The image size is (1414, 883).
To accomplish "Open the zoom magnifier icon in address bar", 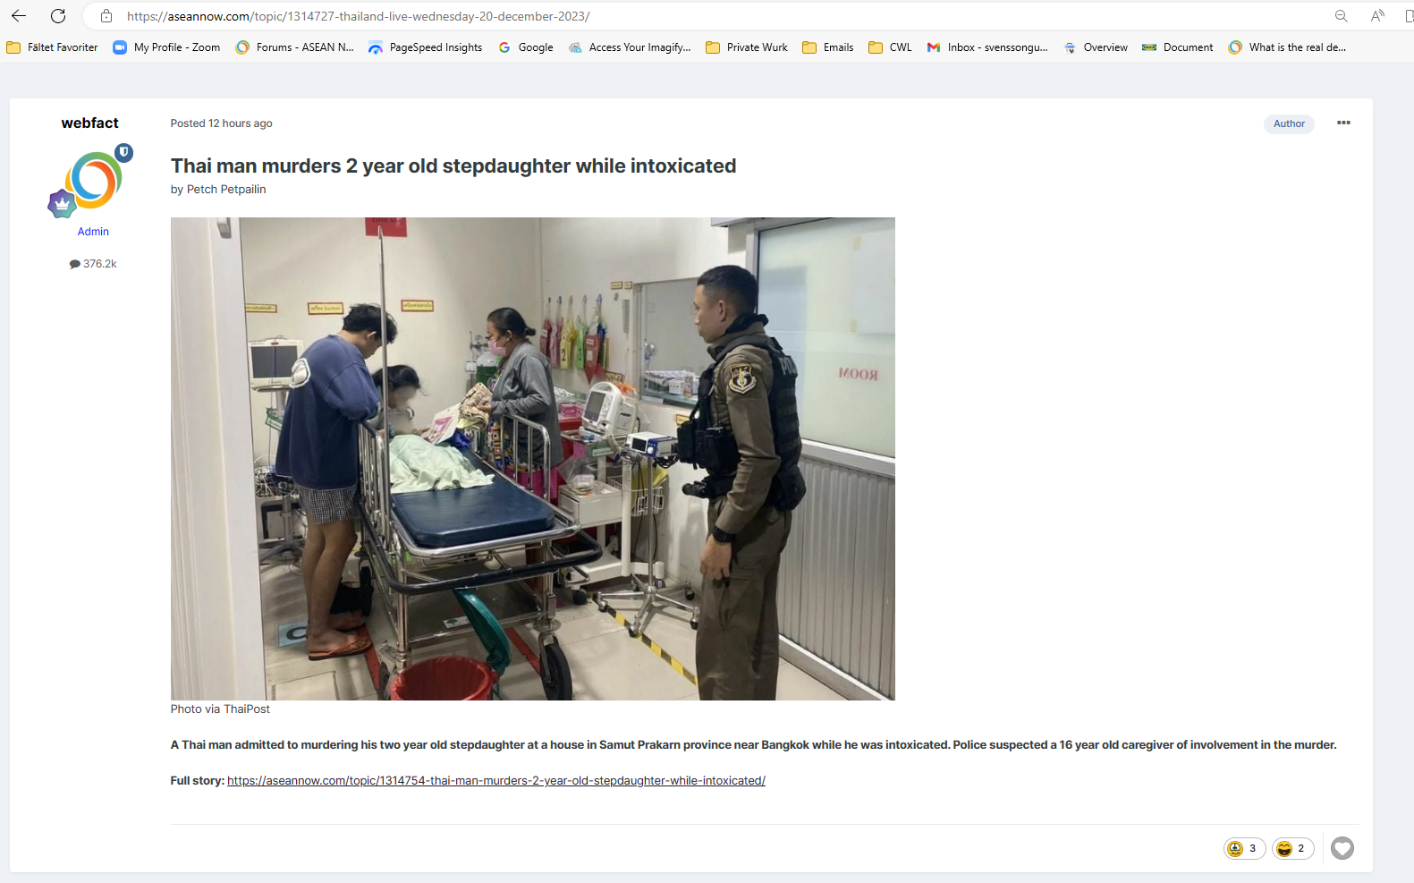I will pos(1341,16).
